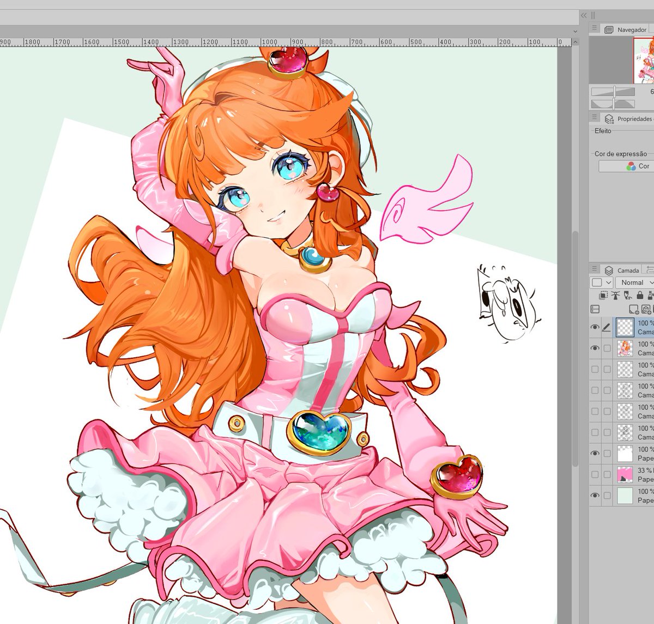Click the Cor expression color button
Viewport: 654px width, 624px height.
626,166
